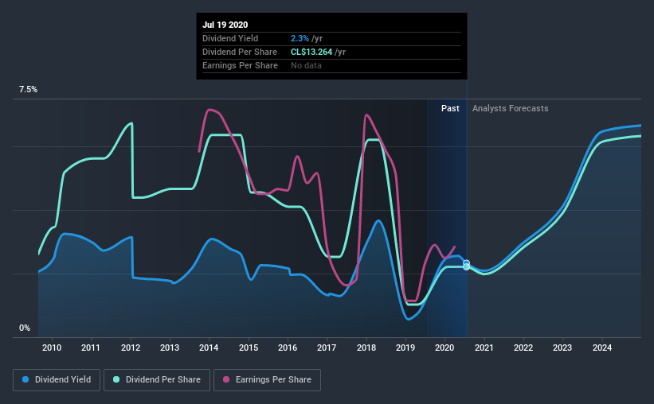Click the Jul 19 2020 tooltip date
654x404 pixels.
click(x=225, y=25)
